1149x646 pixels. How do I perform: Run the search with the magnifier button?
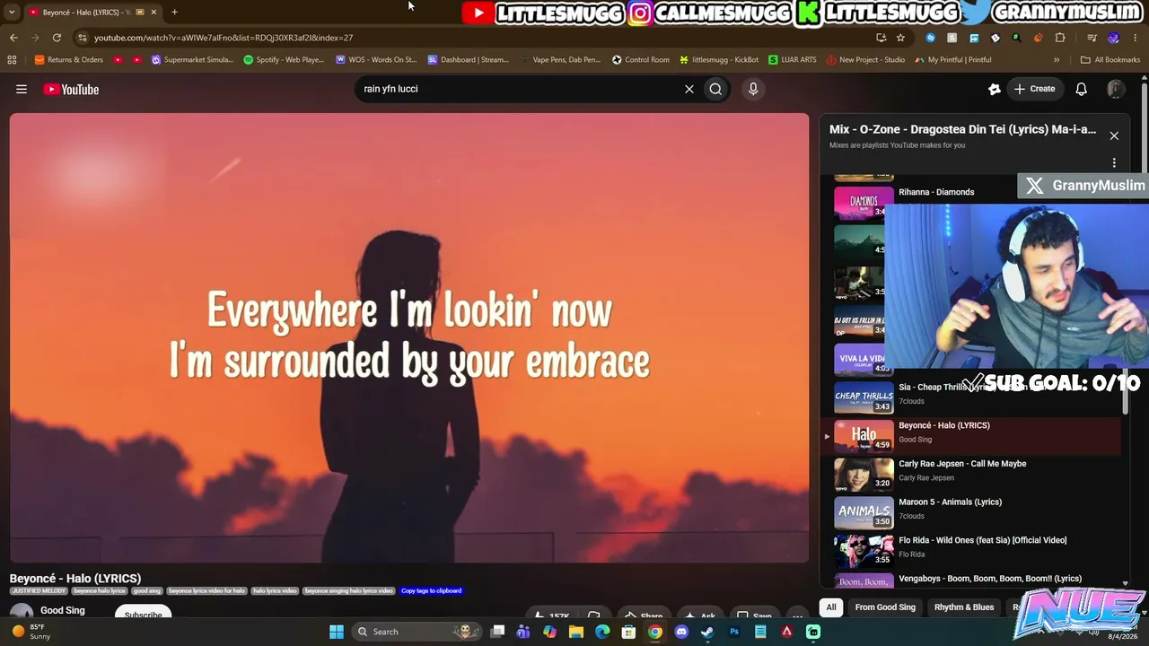(715, 89)
